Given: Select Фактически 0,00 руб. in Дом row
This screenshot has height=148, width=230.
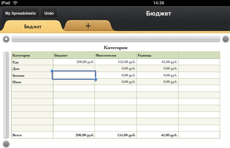Looking at the screenshot, I should tap(116, 69).
